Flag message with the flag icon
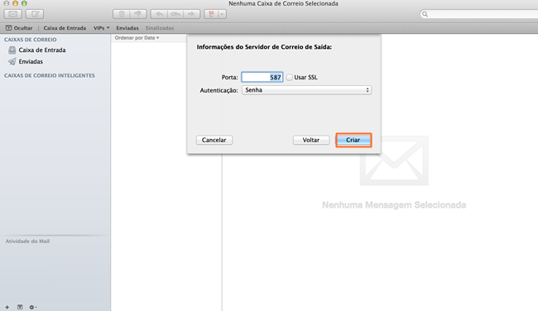The height and width of the screenshot is (311, 538). (x=211, y=14)
